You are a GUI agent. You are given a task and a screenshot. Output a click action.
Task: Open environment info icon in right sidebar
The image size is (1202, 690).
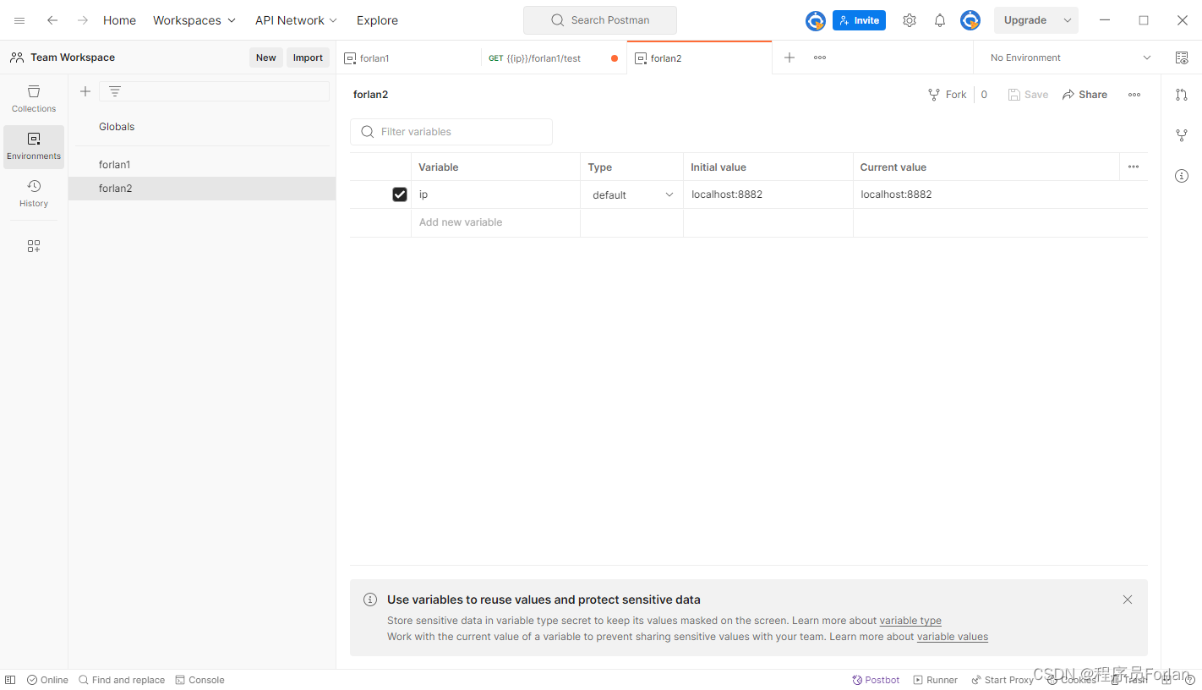(x=1182, y=176)
